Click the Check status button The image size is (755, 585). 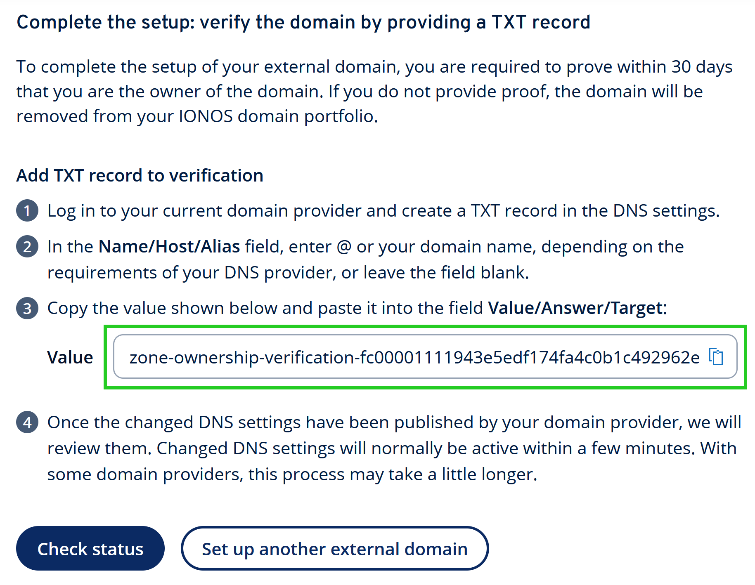point(90,549)
